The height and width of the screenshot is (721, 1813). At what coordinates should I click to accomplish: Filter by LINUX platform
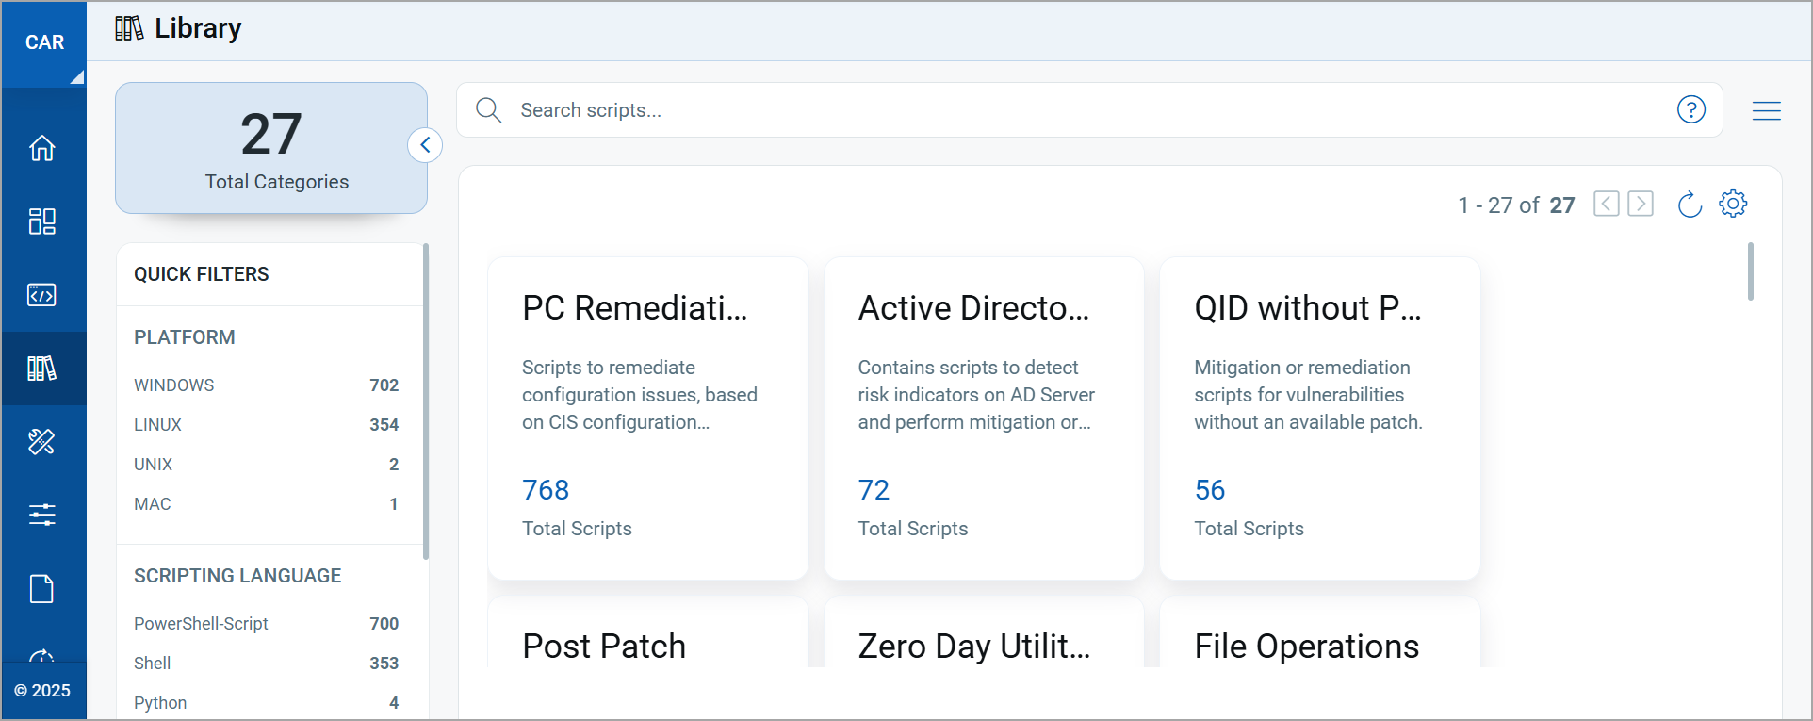coord(158,425)
